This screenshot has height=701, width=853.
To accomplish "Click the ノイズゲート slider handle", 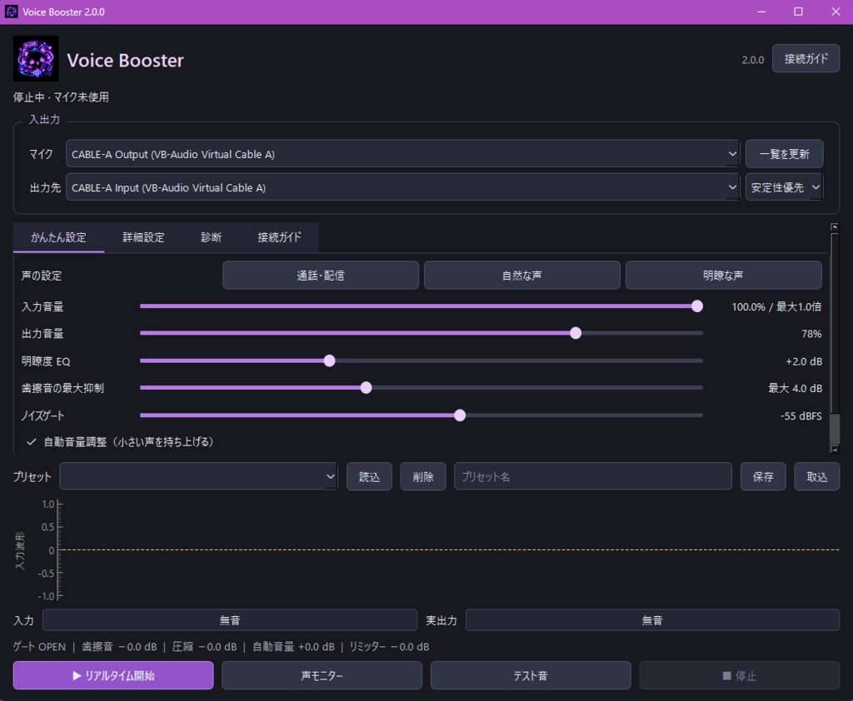I will (x=460, y=415).
